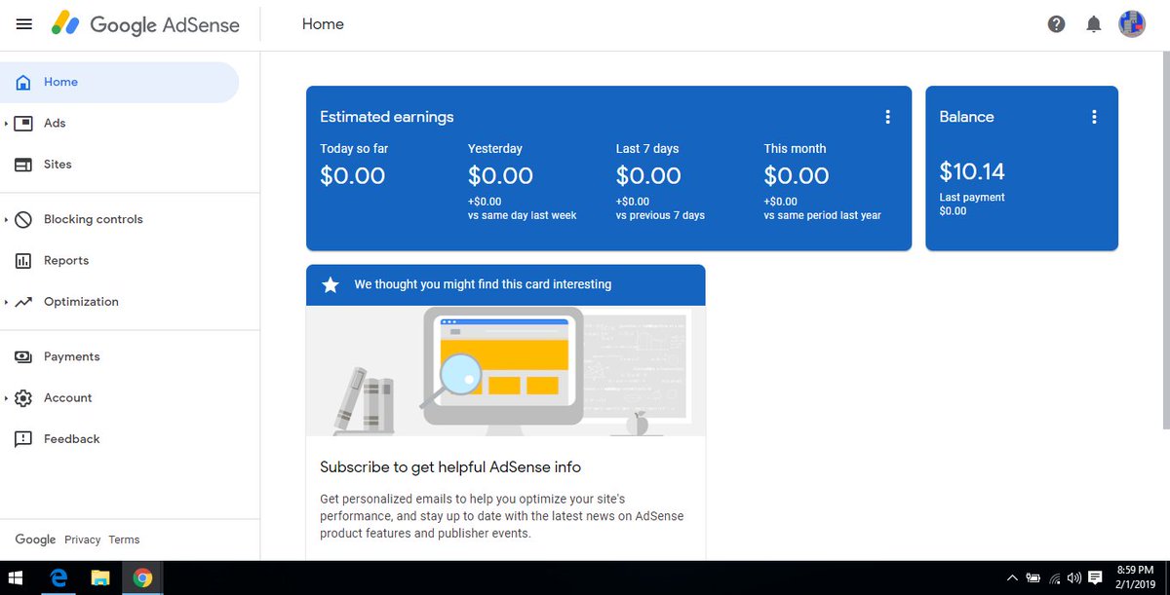
Task: Click the 'Last 7 days' earnings label
Action: pyautogui.click(x=647, y=149)
